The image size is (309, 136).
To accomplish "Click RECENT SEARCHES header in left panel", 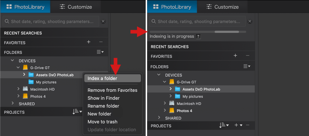I will 54,33.
